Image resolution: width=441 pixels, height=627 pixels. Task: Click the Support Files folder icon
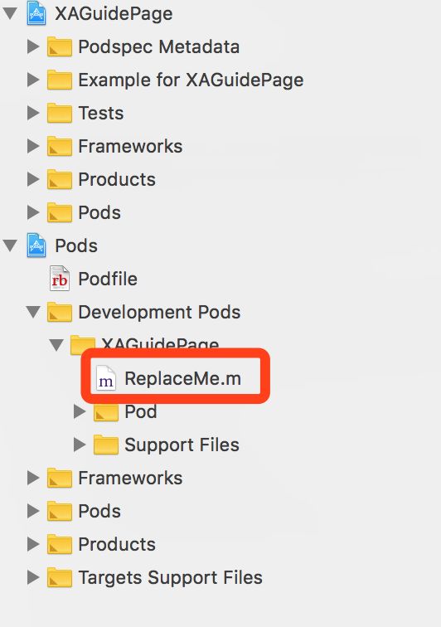(106, 445)
